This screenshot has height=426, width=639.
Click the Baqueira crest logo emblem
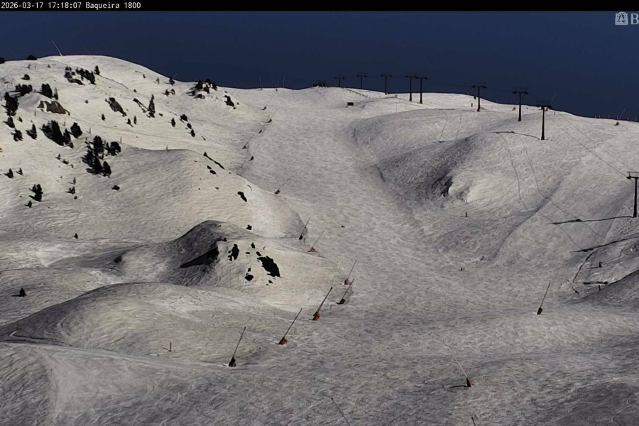pyautogui.click(x=621, y=18)
